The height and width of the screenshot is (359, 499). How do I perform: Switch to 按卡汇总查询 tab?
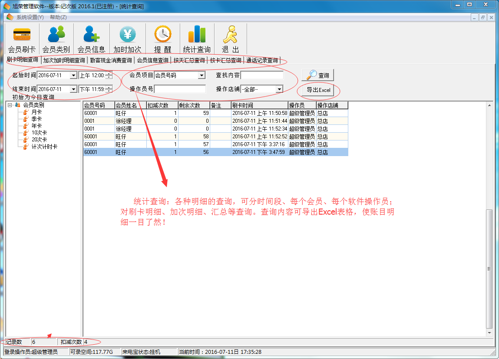225,60
